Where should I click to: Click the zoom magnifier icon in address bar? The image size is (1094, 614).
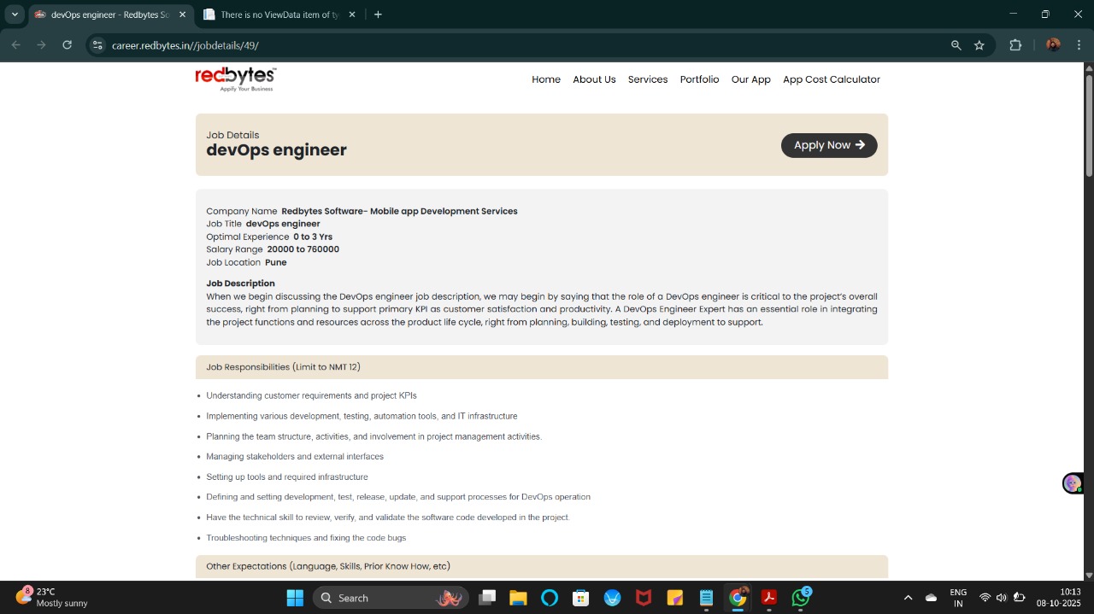click(956, 45)
